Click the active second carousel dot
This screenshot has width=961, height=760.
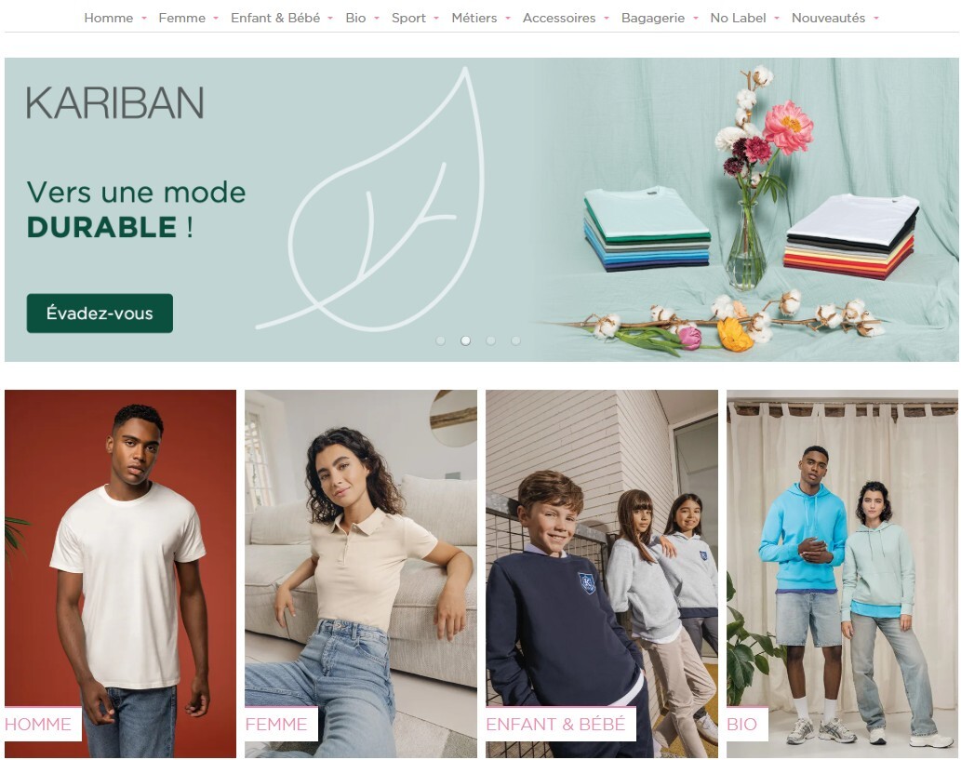(465, 340)
